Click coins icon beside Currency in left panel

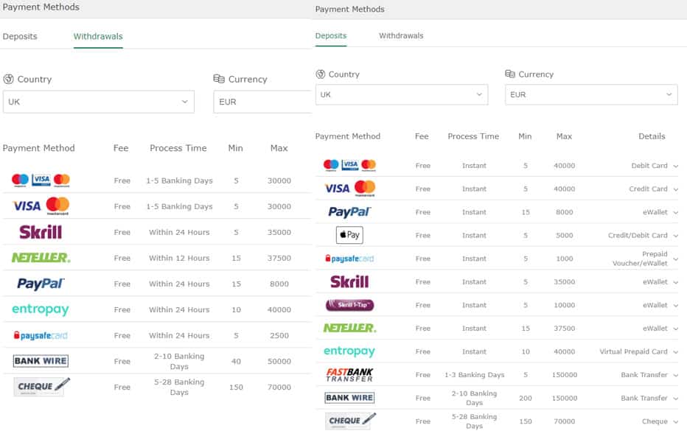pyautogui.click(x=219, y=79)
